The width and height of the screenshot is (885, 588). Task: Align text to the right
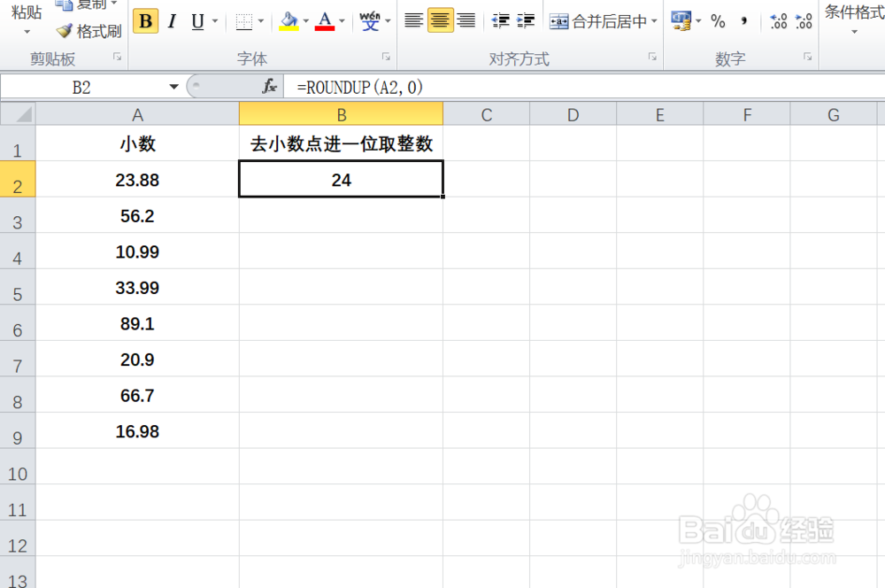tap(466, 19)
